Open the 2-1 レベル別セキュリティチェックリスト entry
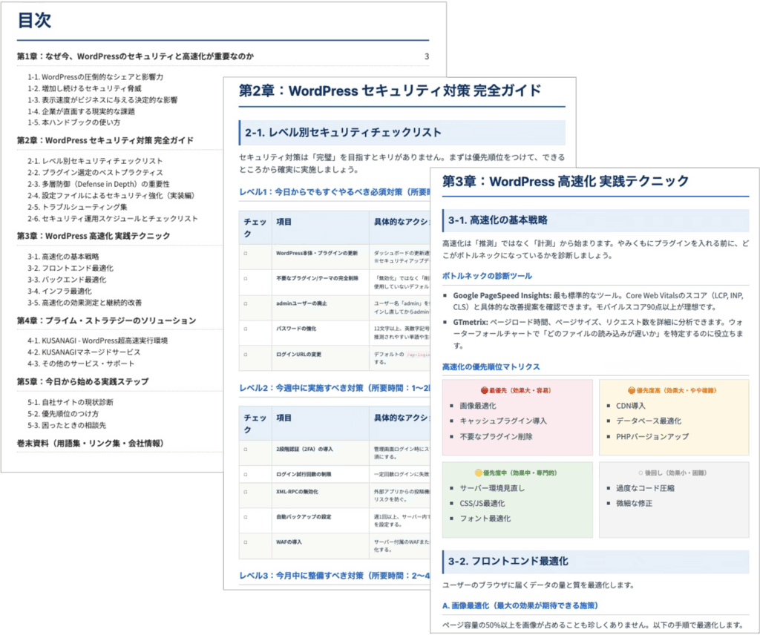The height and width of the screenshot is (635, 760). 94,159
